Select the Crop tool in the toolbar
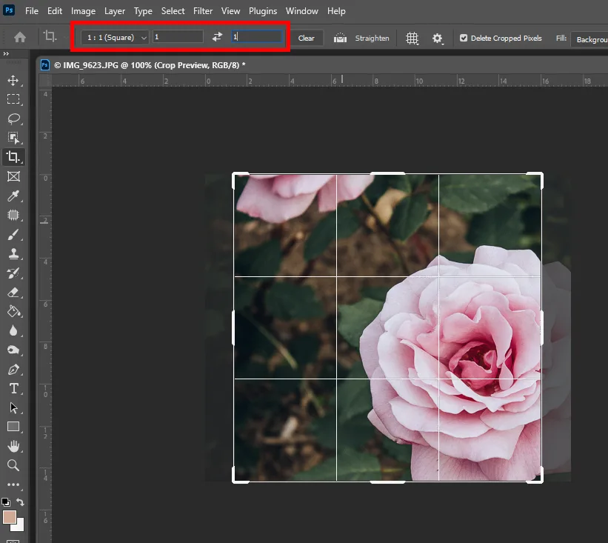 point(13,157)
